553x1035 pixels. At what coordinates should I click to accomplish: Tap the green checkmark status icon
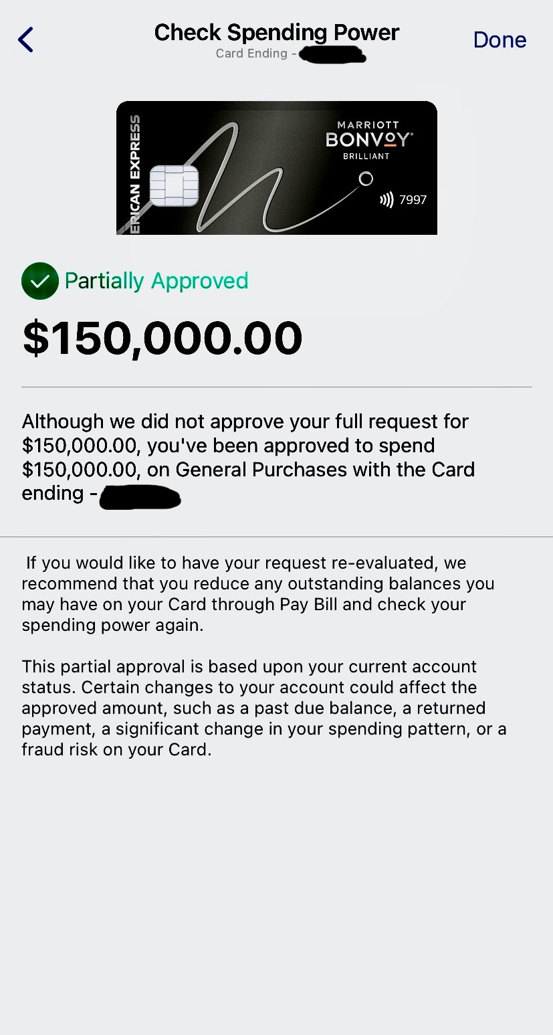[x=39, y=281]
